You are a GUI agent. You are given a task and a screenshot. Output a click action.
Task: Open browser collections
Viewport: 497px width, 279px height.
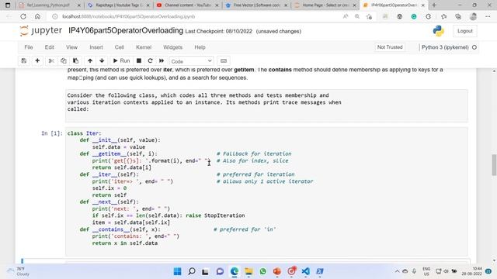pyautogui.click(x=458, y=16)
